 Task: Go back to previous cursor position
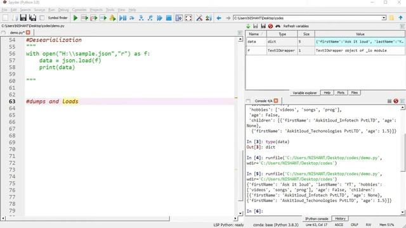point(219,18)
